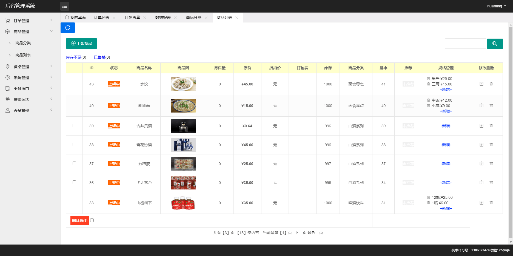Toggle sidebar with hamburger menu icon
Image resolution: width=513 pixels, height=256 pixels.
tap(65, 6)
